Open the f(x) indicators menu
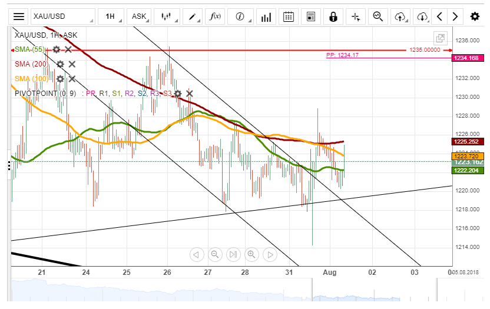This screenshot has height=309, width=490. pos(216,16)
